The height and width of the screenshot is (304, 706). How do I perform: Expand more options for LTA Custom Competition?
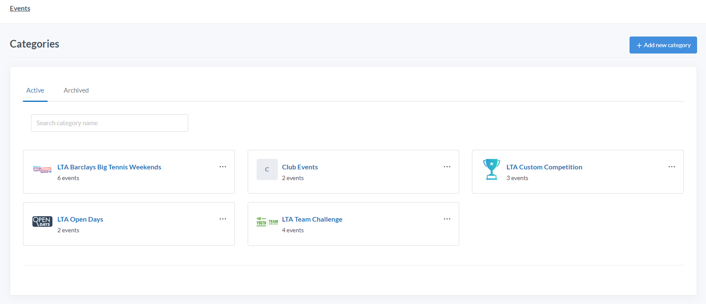click(x=671, y=167)
